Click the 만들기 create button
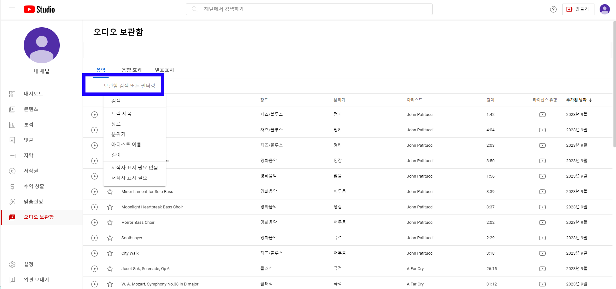Image resolution: width=616 pixels, height=289 pixels. (x=578, y=9)
